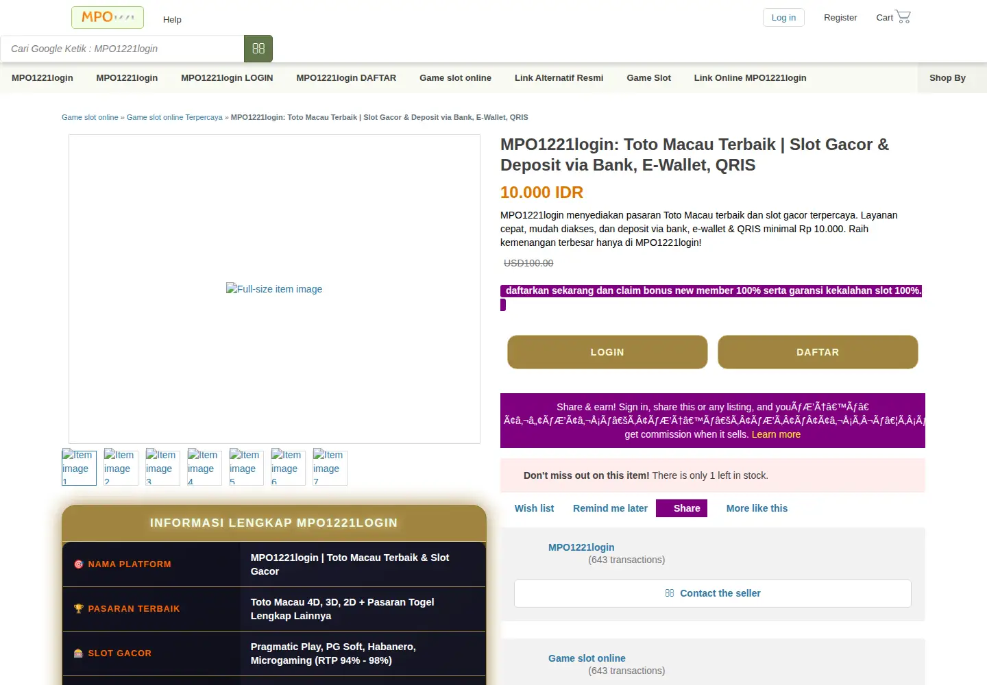The image size is (987, 685).
Task: Select item image 1 thumbnail
Action: click(x=79, y=467)
